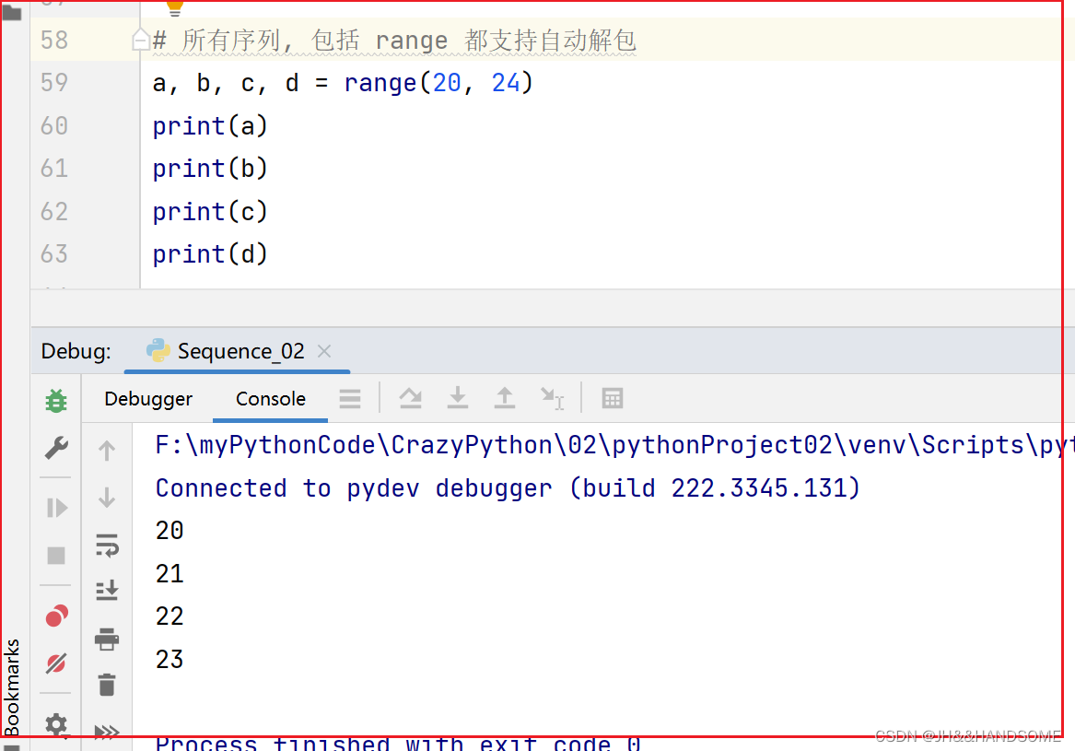The height and width of the screenshot is (751, 1075).
Task: Click the comment text on line 58
Action: [394, 41]
